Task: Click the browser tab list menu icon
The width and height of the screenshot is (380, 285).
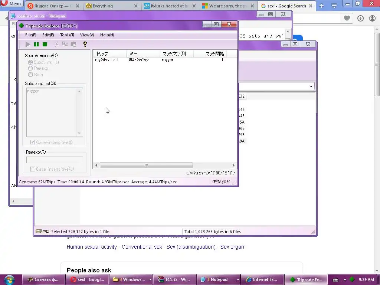Action: (334, 6)
